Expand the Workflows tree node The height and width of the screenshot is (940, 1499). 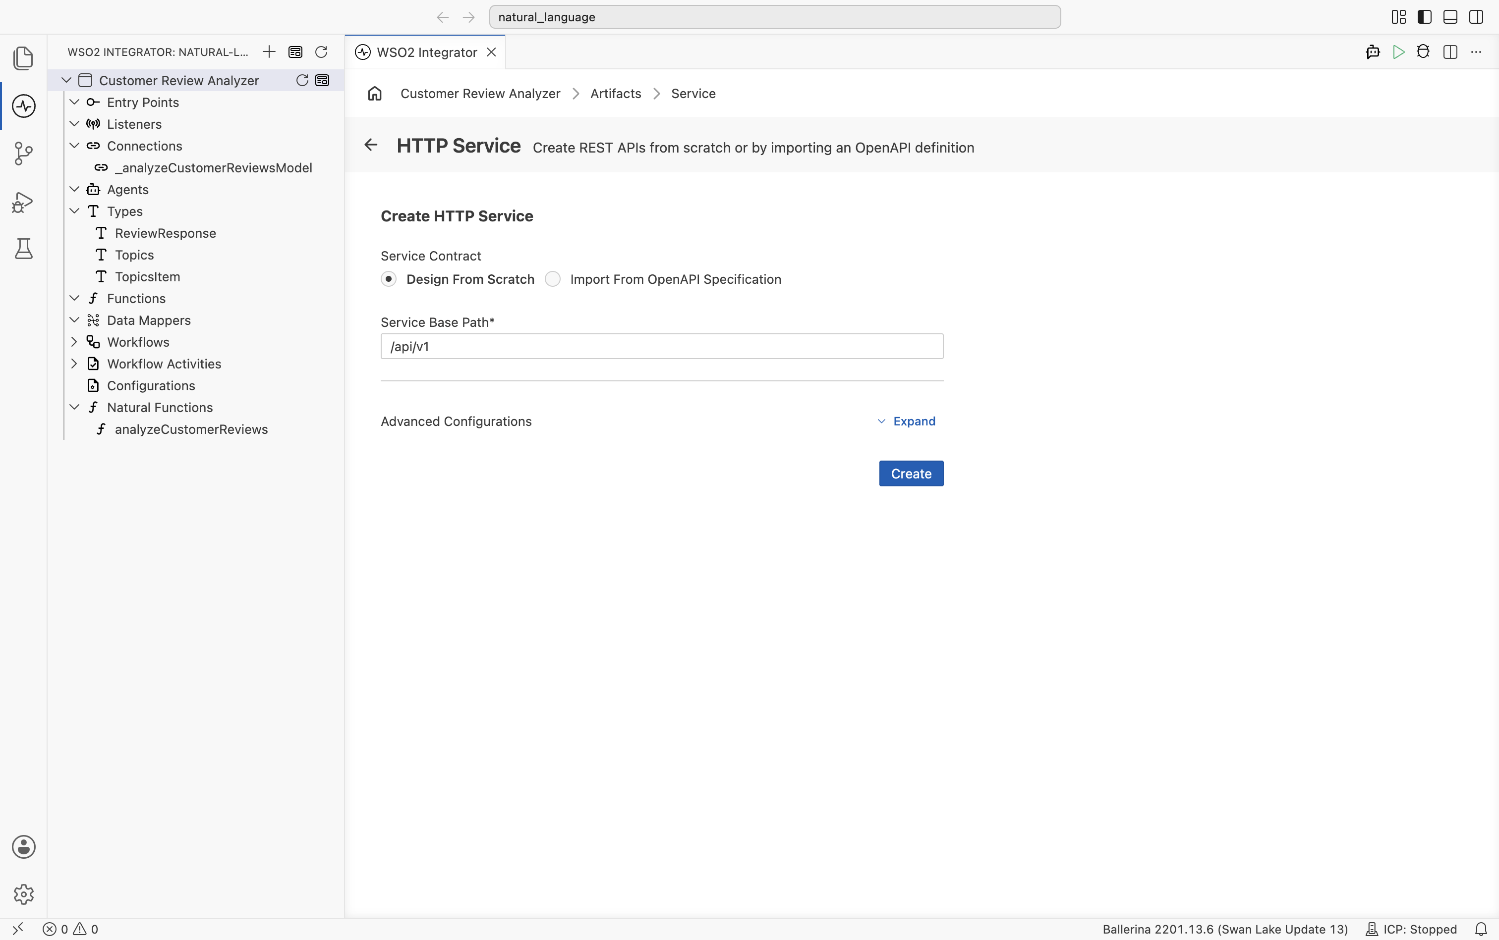coord(74,342)
